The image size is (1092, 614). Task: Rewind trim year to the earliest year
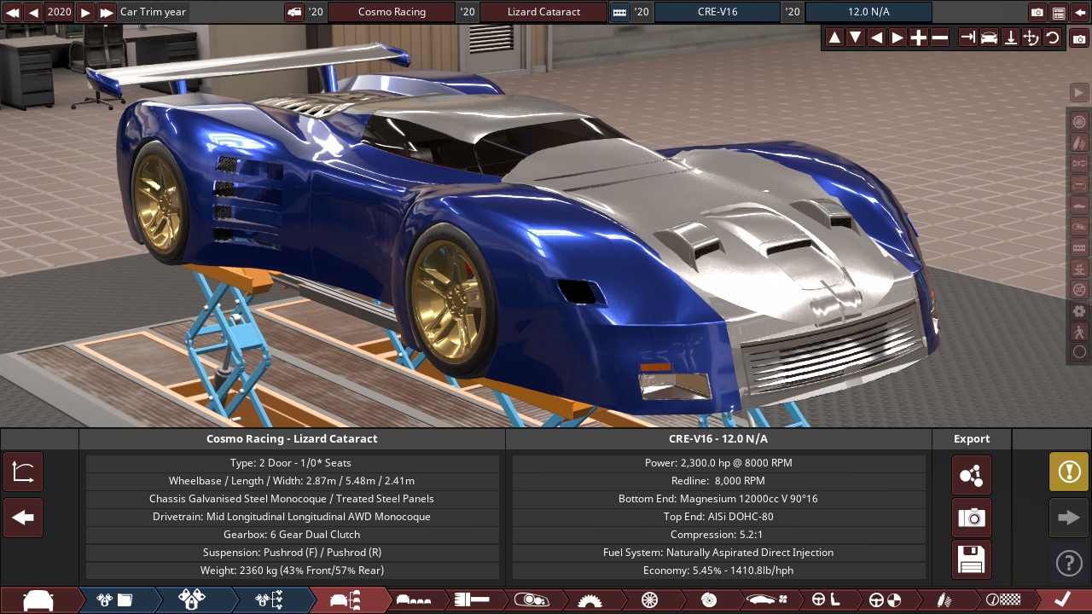coord(13,12)
